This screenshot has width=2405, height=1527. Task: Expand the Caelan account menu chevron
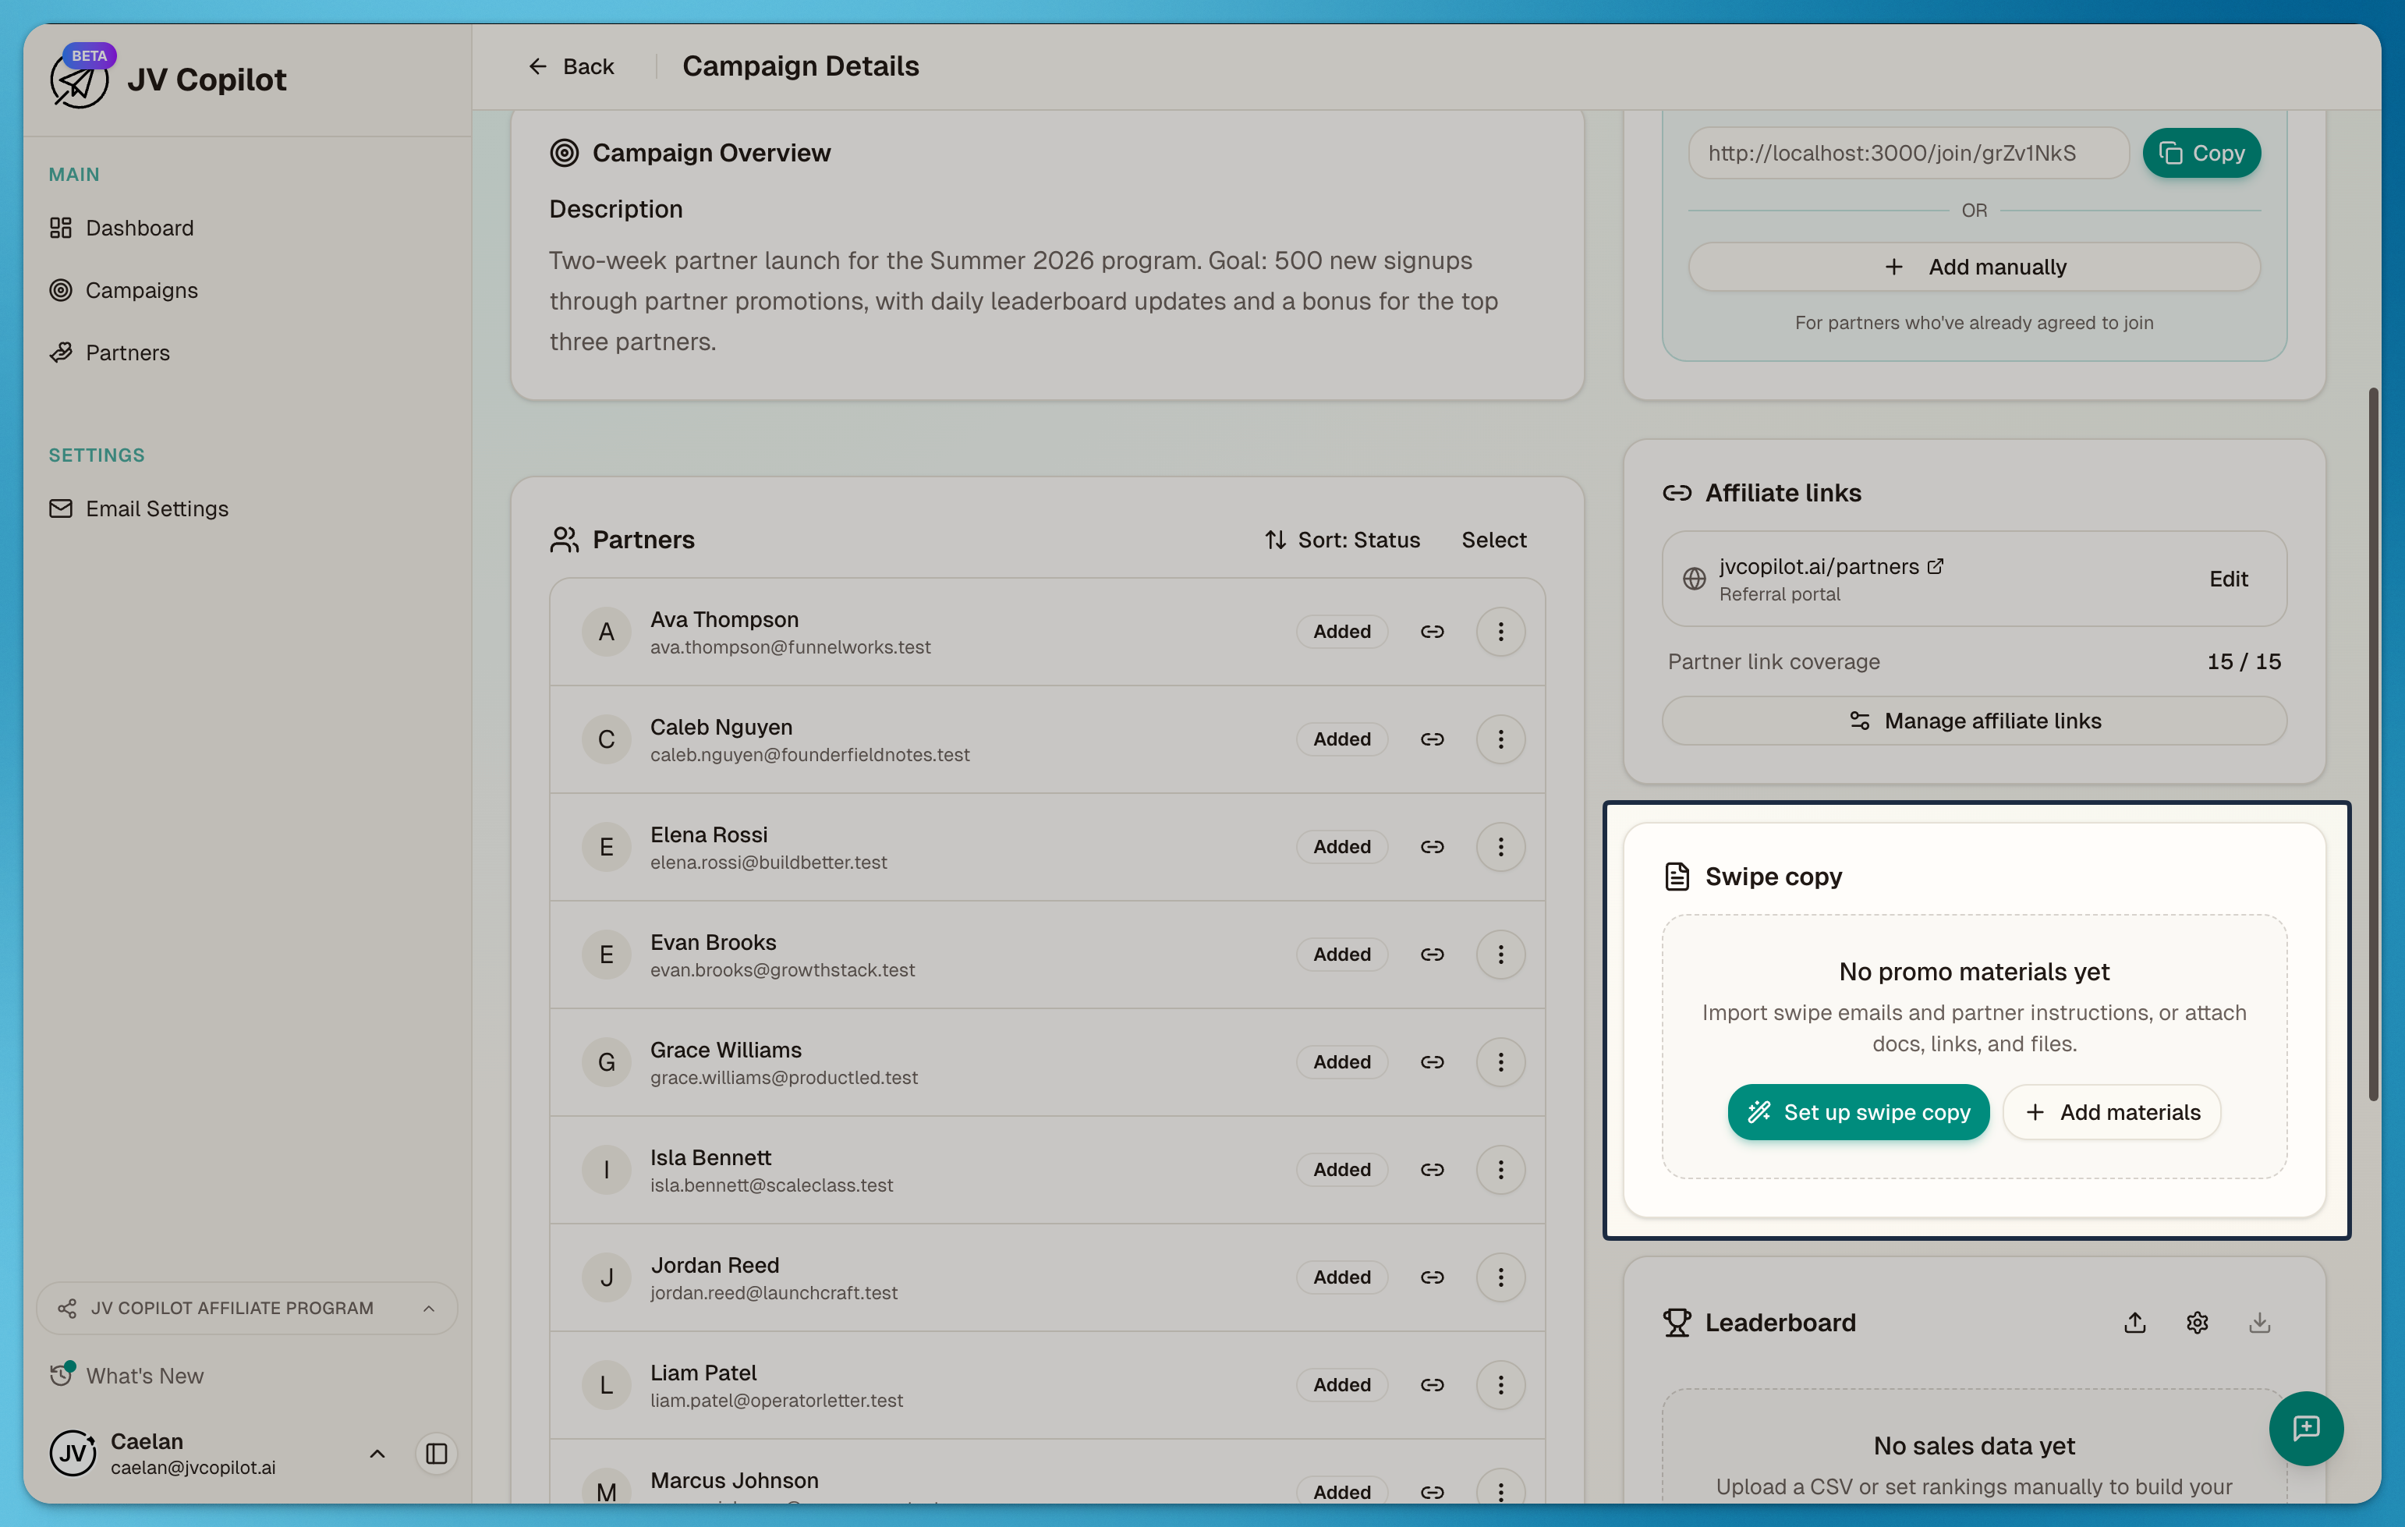click(x=377, y=1454)
